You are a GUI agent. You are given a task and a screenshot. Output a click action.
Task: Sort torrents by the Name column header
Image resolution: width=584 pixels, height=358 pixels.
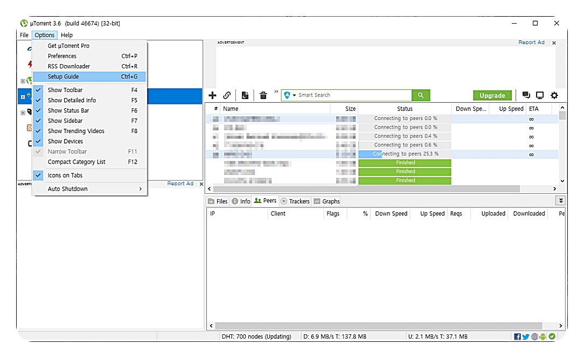tap(276, 109)
